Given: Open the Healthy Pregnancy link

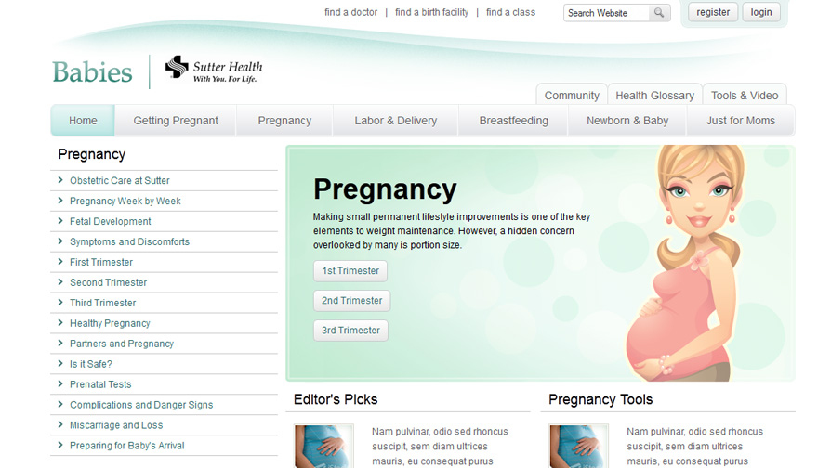Looking at the screenshot, I should pos(110,323).
